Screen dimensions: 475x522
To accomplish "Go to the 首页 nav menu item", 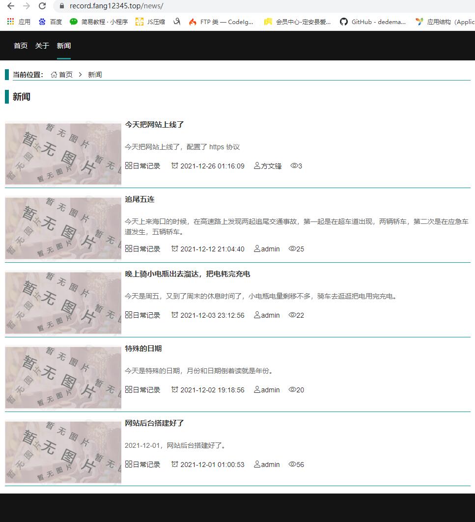I will click(x=21, y=46).
